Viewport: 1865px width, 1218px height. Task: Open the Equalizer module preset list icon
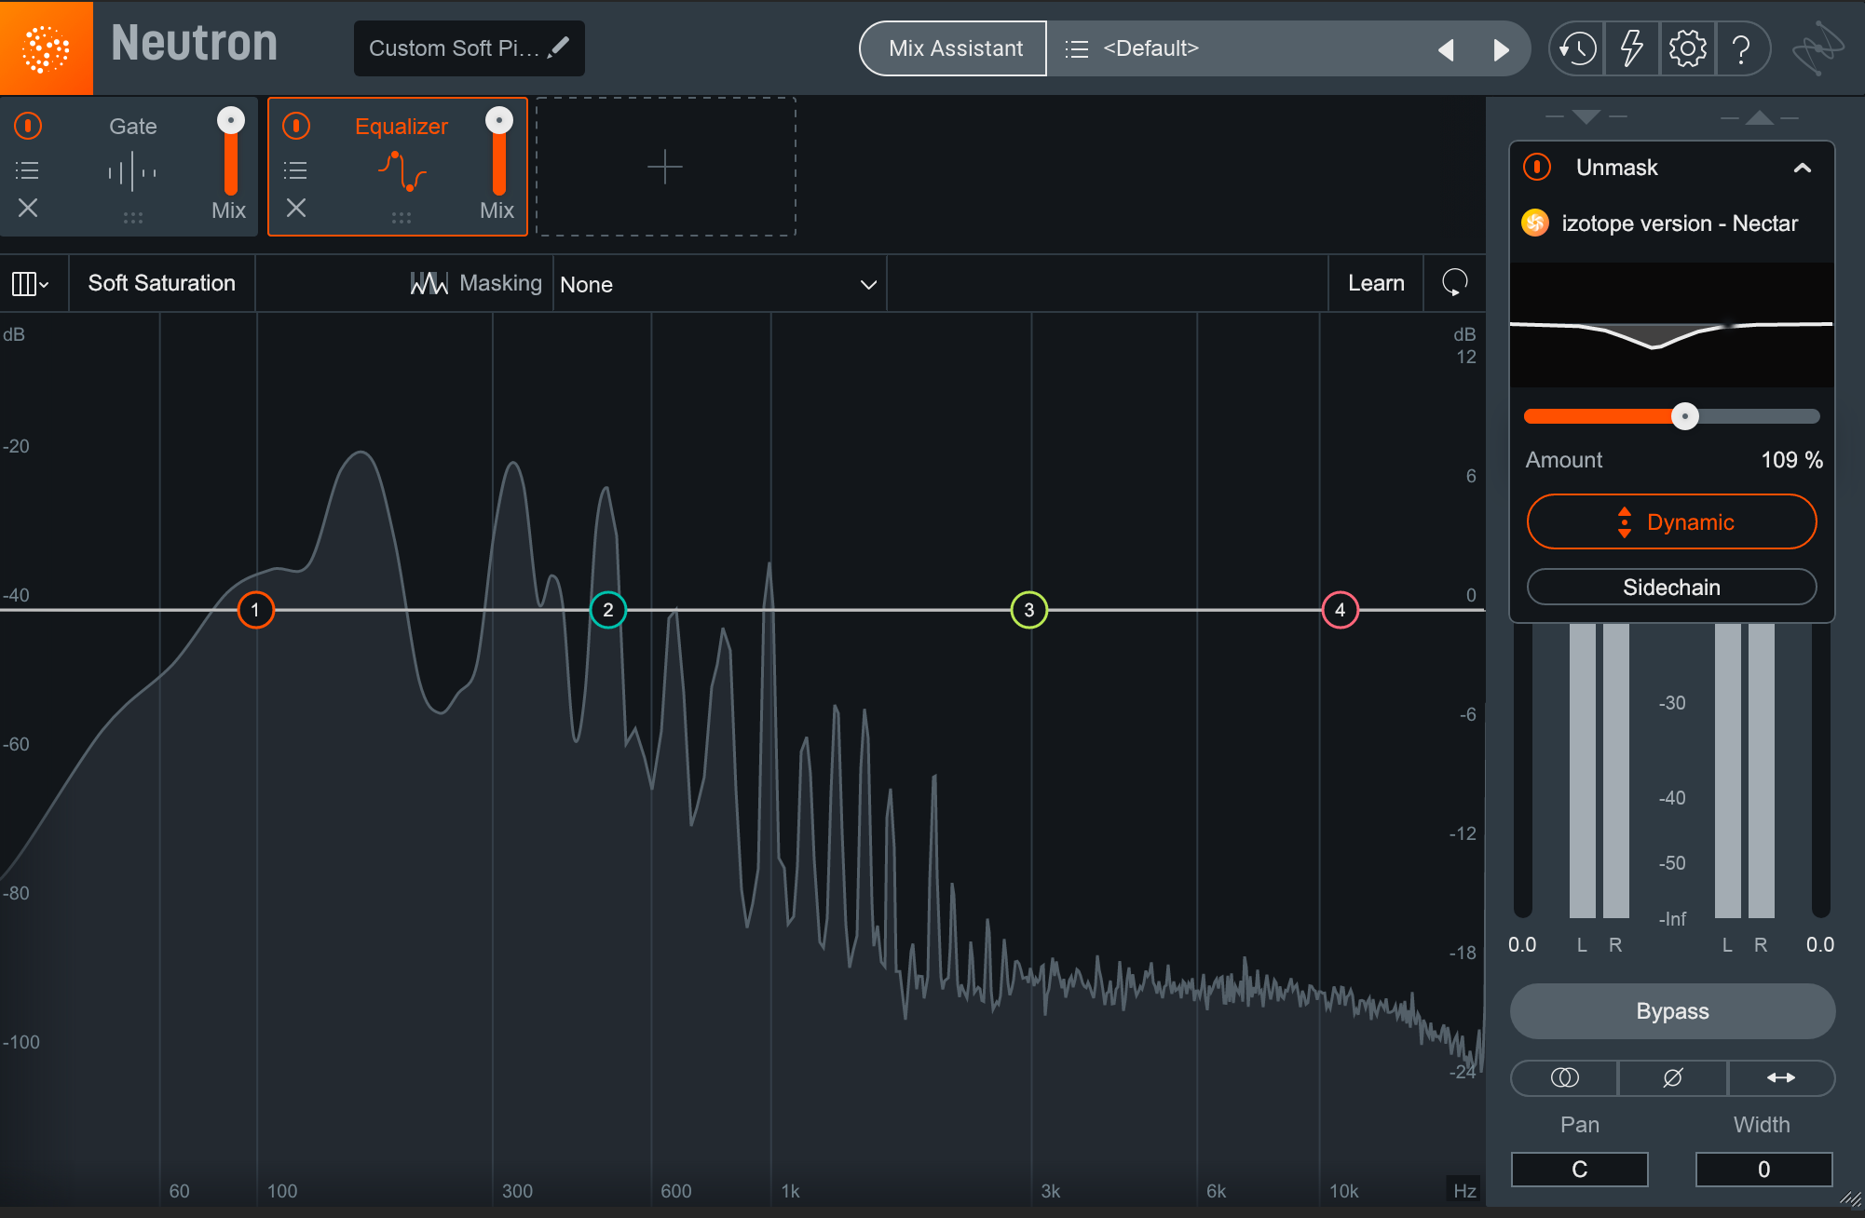click(x=295, y=170)
